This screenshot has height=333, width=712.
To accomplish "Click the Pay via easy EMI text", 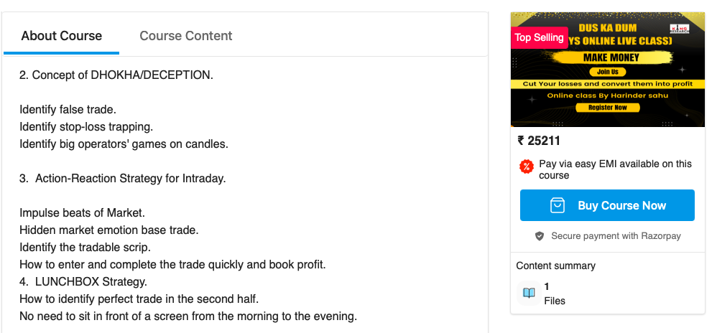I will 615,169.
